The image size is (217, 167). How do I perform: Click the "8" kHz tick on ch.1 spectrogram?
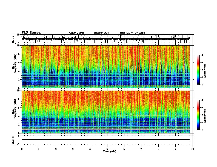tap(19, 54)
